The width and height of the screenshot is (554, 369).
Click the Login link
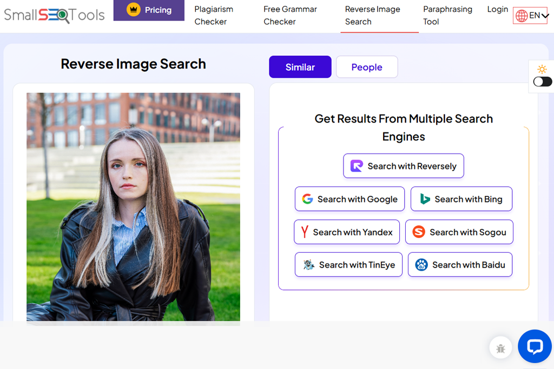point(498,9)
